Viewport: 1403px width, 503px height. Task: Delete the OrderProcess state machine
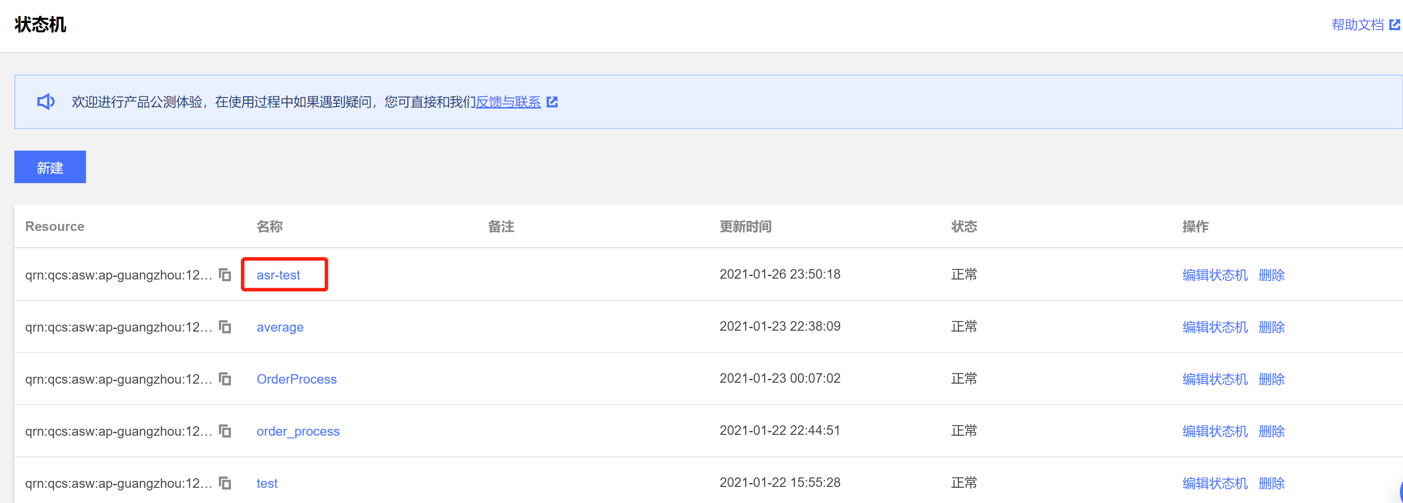tap(1272, 379)
